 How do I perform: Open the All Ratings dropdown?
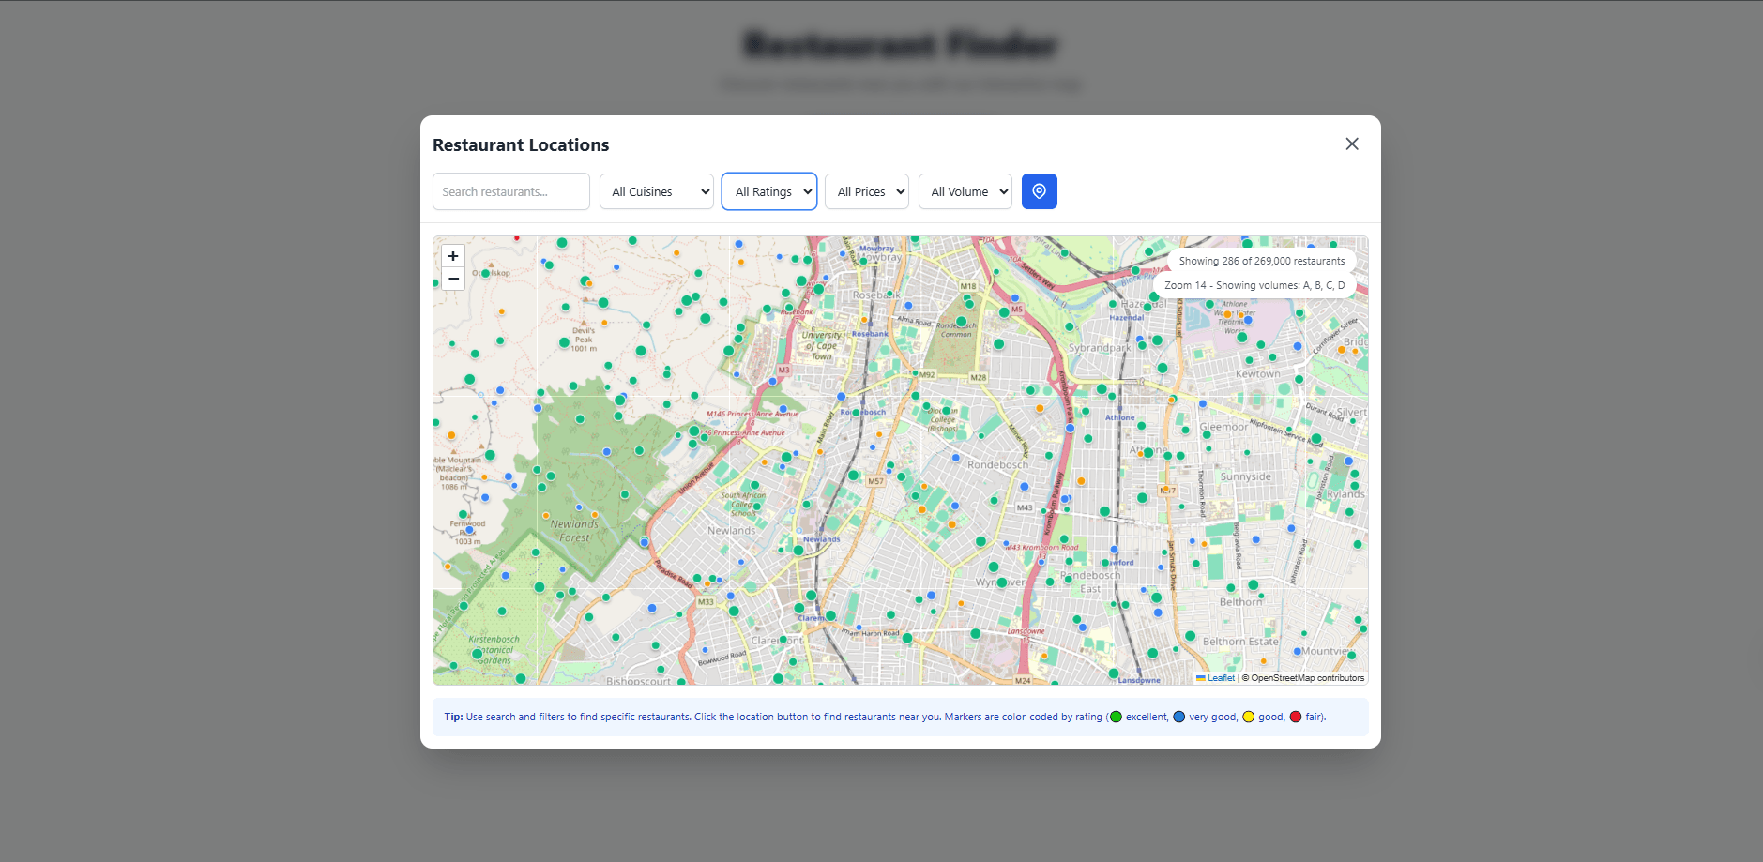[x=768, y=191]
